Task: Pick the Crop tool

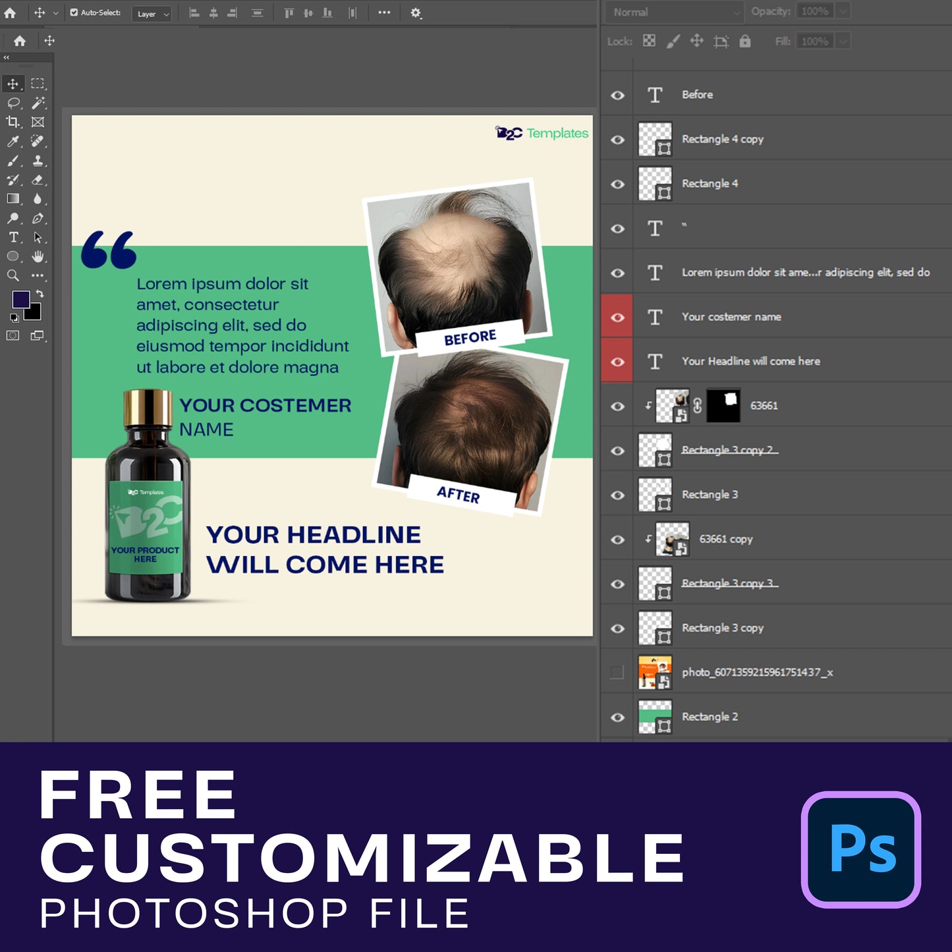Action: pos(13,122)
